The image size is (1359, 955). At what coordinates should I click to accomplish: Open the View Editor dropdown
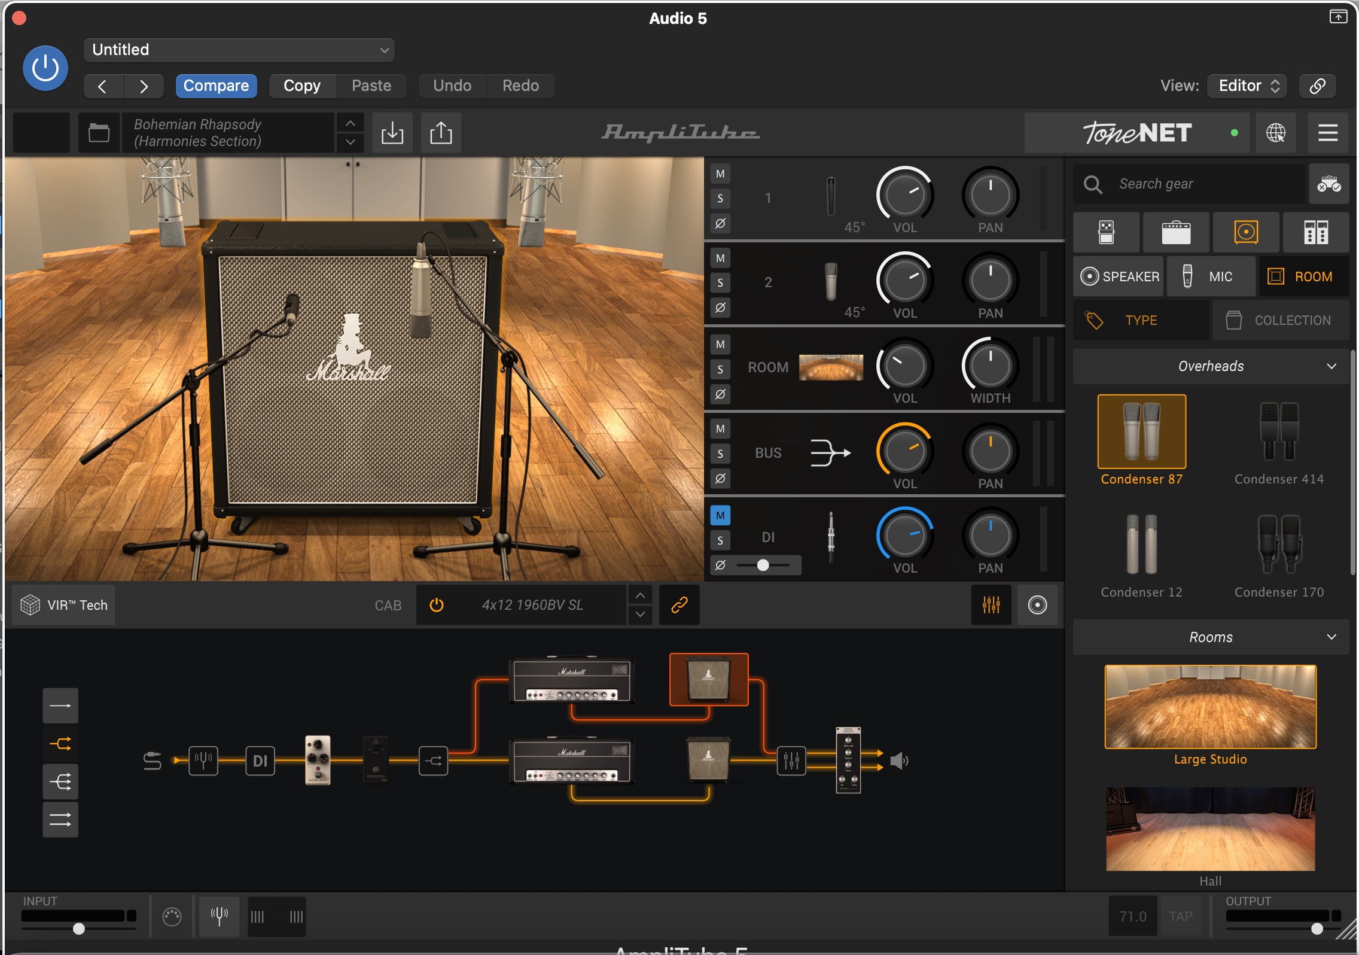tap(1247, 86)
